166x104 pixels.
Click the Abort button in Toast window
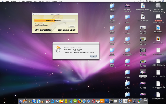coord(72,27)
